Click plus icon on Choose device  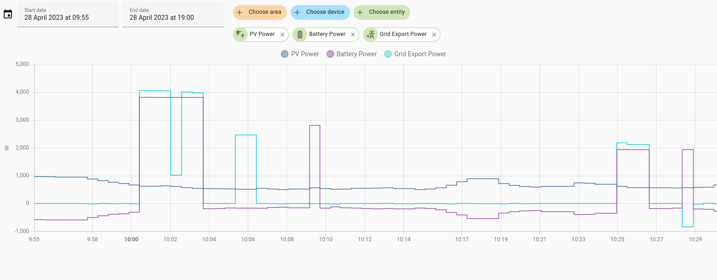click(297, 12)
